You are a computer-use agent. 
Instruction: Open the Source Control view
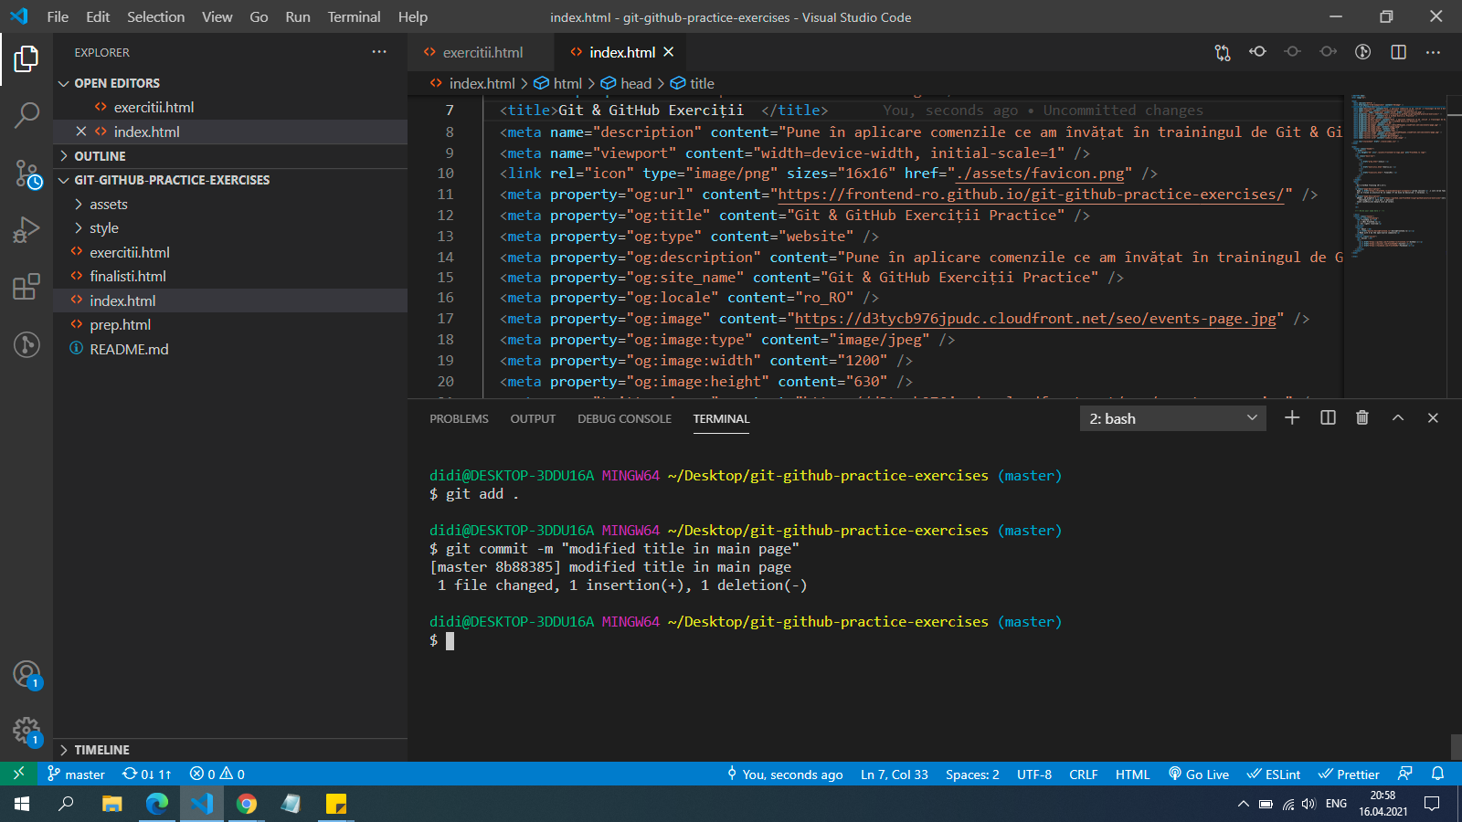tap(26, 174)
